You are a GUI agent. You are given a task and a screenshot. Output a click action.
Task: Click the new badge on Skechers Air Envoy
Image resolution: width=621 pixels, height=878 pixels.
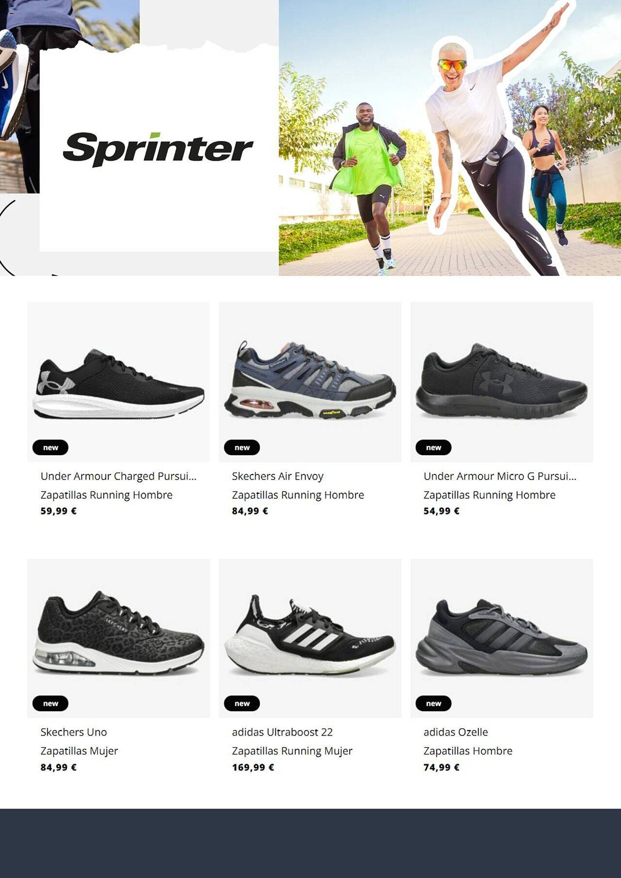[242, 447]
